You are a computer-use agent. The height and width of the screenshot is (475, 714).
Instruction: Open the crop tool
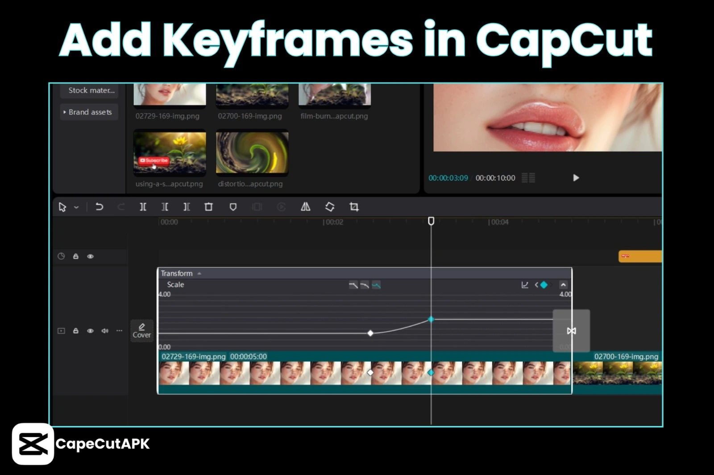tap(354, 207)
